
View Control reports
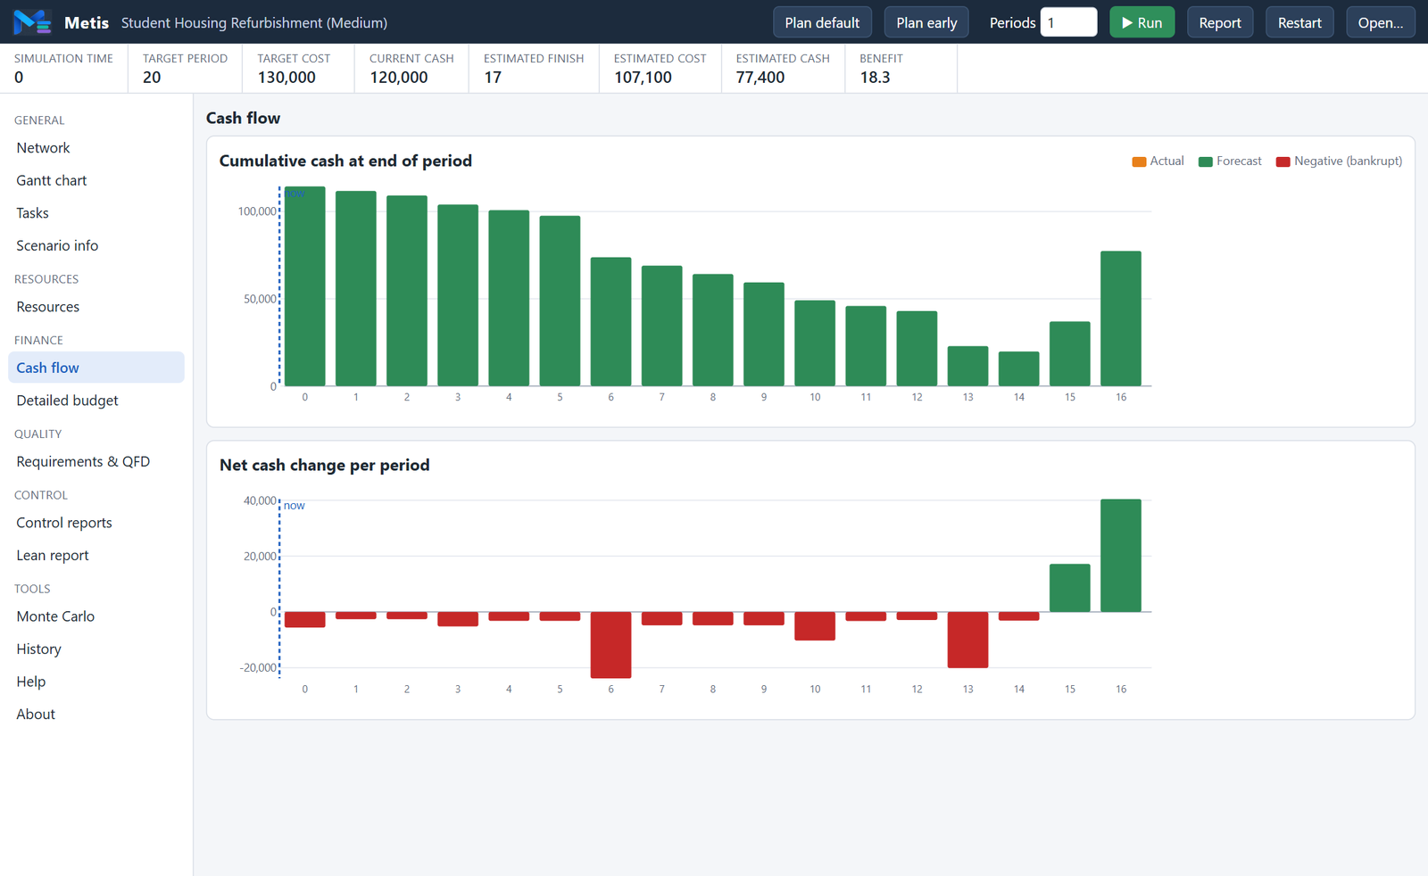pos(96,523)
